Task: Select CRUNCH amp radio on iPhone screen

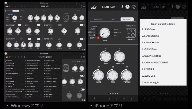Action: 97,32
